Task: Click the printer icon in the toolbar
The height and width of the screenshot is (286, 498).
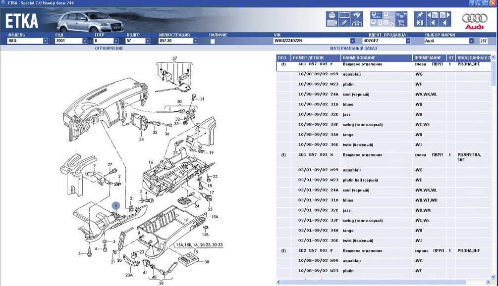Action: click(332, 15)
